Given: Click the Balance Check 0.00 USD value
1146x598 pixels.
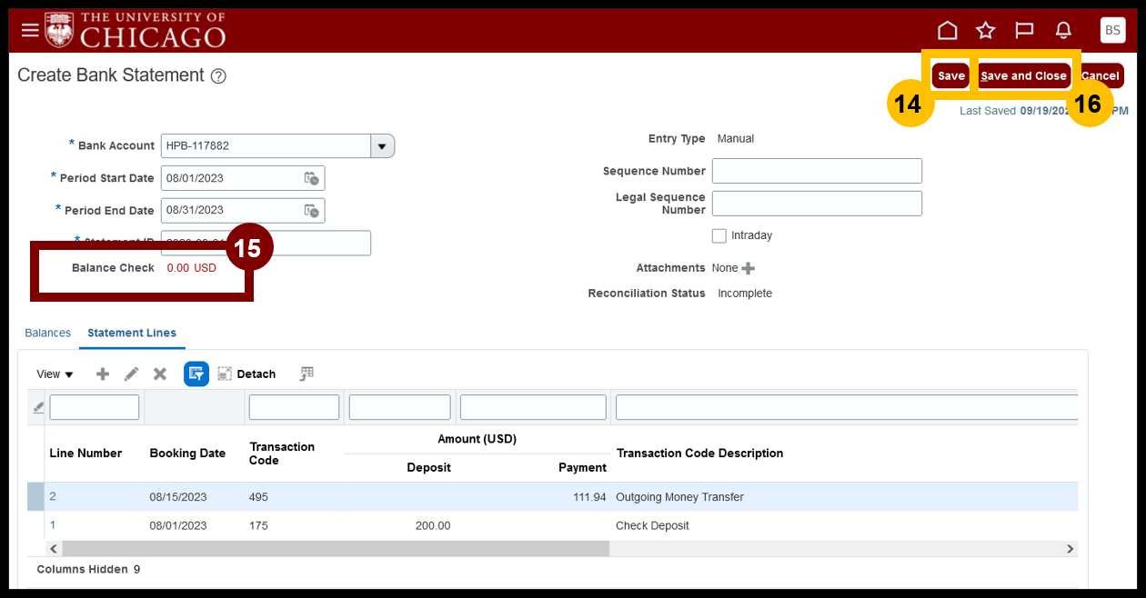Looking at the screenshot, I should click(192, 268).
